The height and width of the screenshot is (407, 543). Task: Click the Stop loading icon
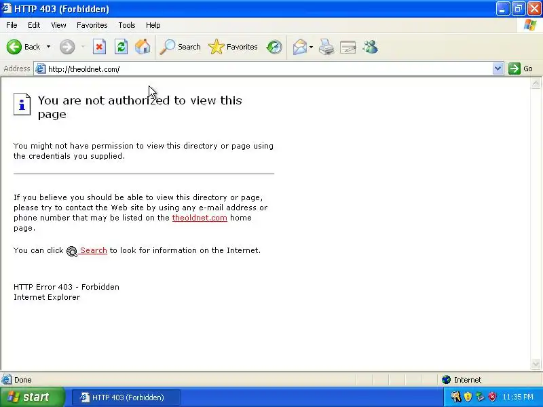point(99,47)
